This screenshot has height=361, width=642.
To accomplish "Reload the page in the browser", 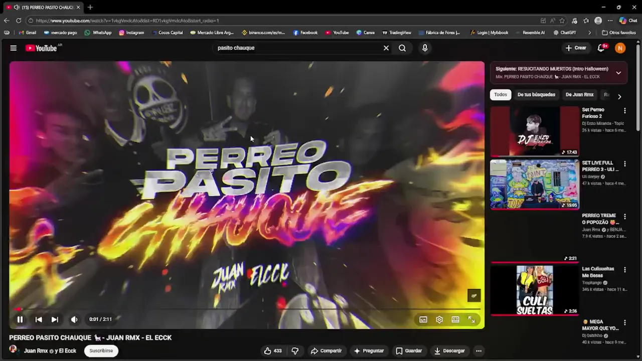I will click(19, 21).
